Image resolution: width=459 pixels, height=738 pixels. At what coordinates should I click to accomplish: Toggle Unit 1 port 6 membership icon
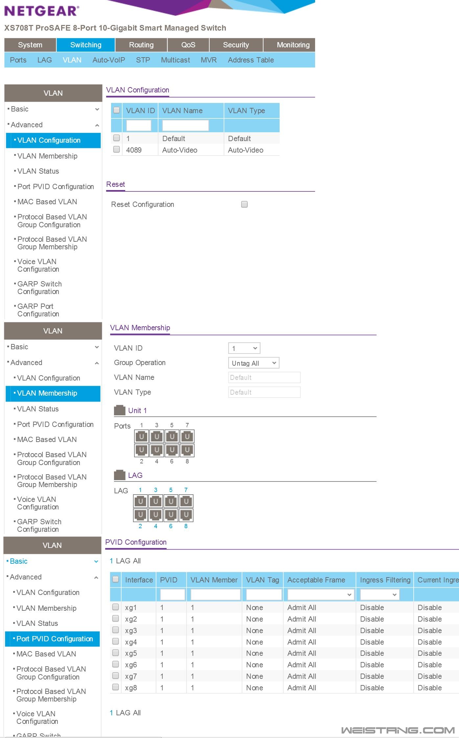[x=172, y=450]
